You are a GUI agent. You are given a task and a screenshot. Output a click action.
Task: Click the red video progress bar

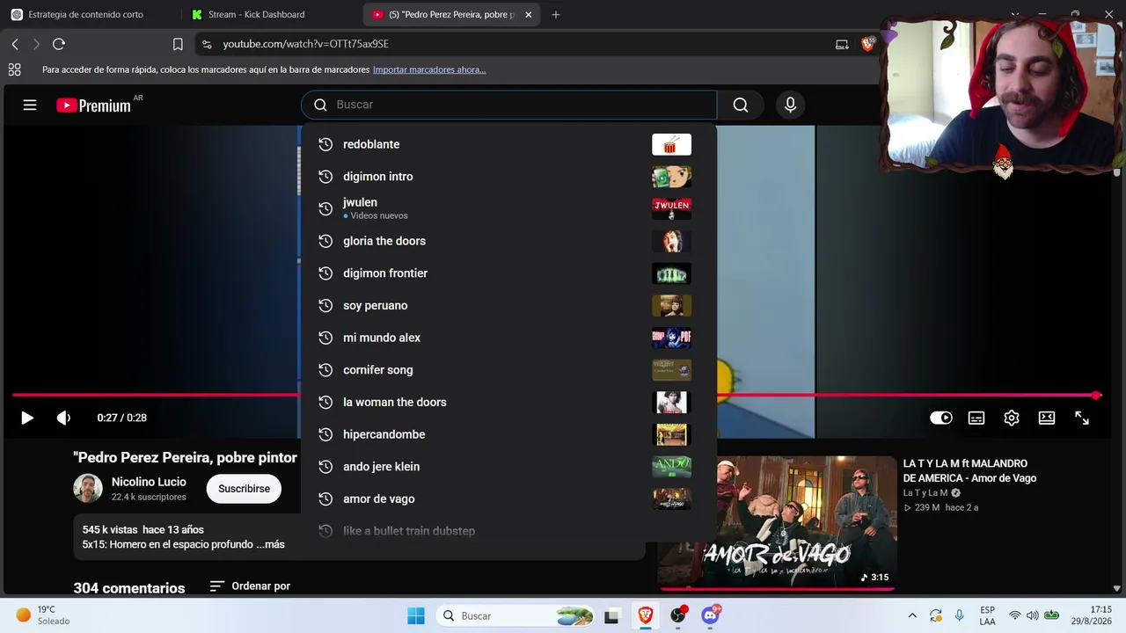coord(556,396)
